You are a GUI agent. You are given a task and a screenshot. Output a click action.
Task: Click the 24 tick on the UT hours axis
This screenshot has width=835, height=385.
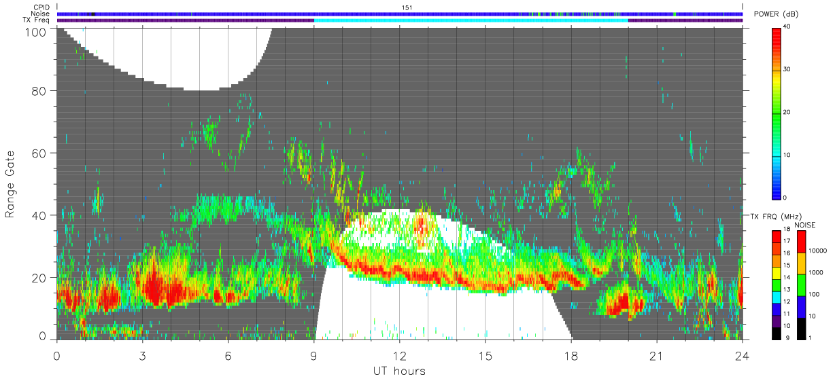[x=743, y=355]
